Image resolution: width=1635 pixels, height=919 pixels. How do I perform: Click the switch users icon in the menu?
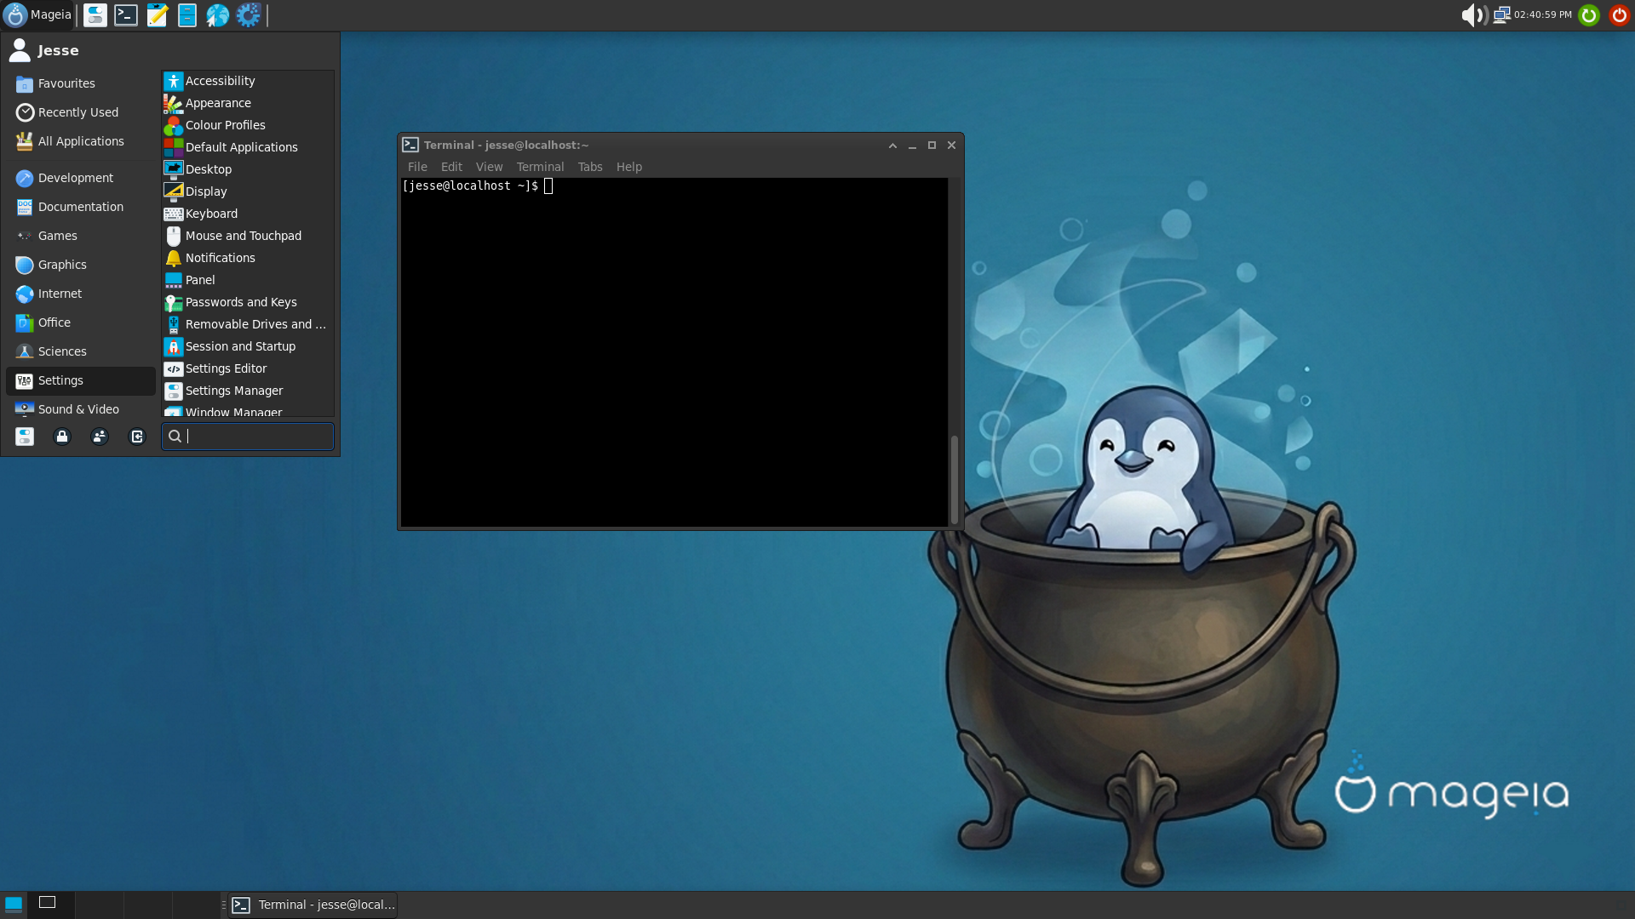coord(100,437)
